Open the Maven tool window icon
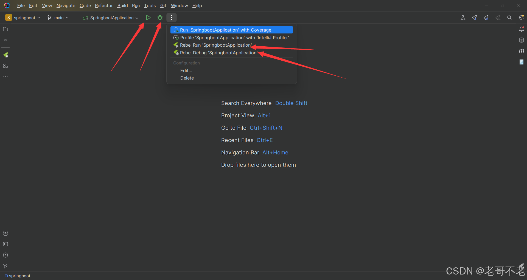527x280 pixels. 522,51
